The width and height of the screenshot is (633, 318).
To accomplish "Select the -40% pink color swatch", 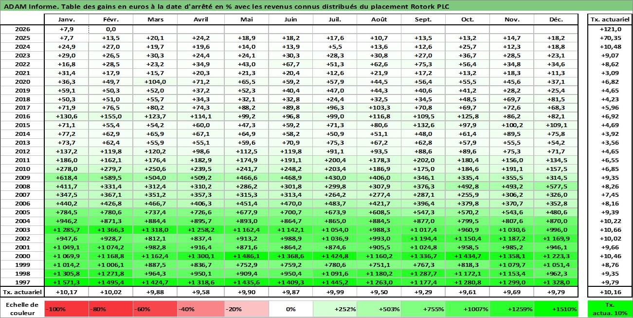I will (199, 309).
